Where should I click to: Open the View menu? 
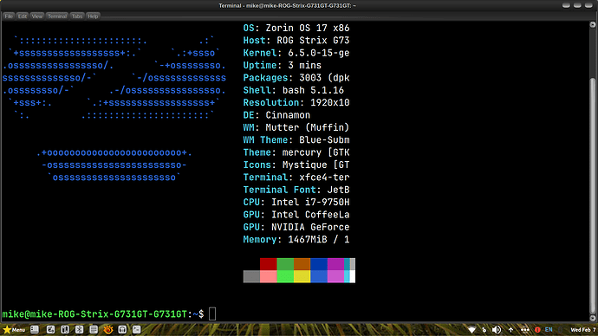37,16
